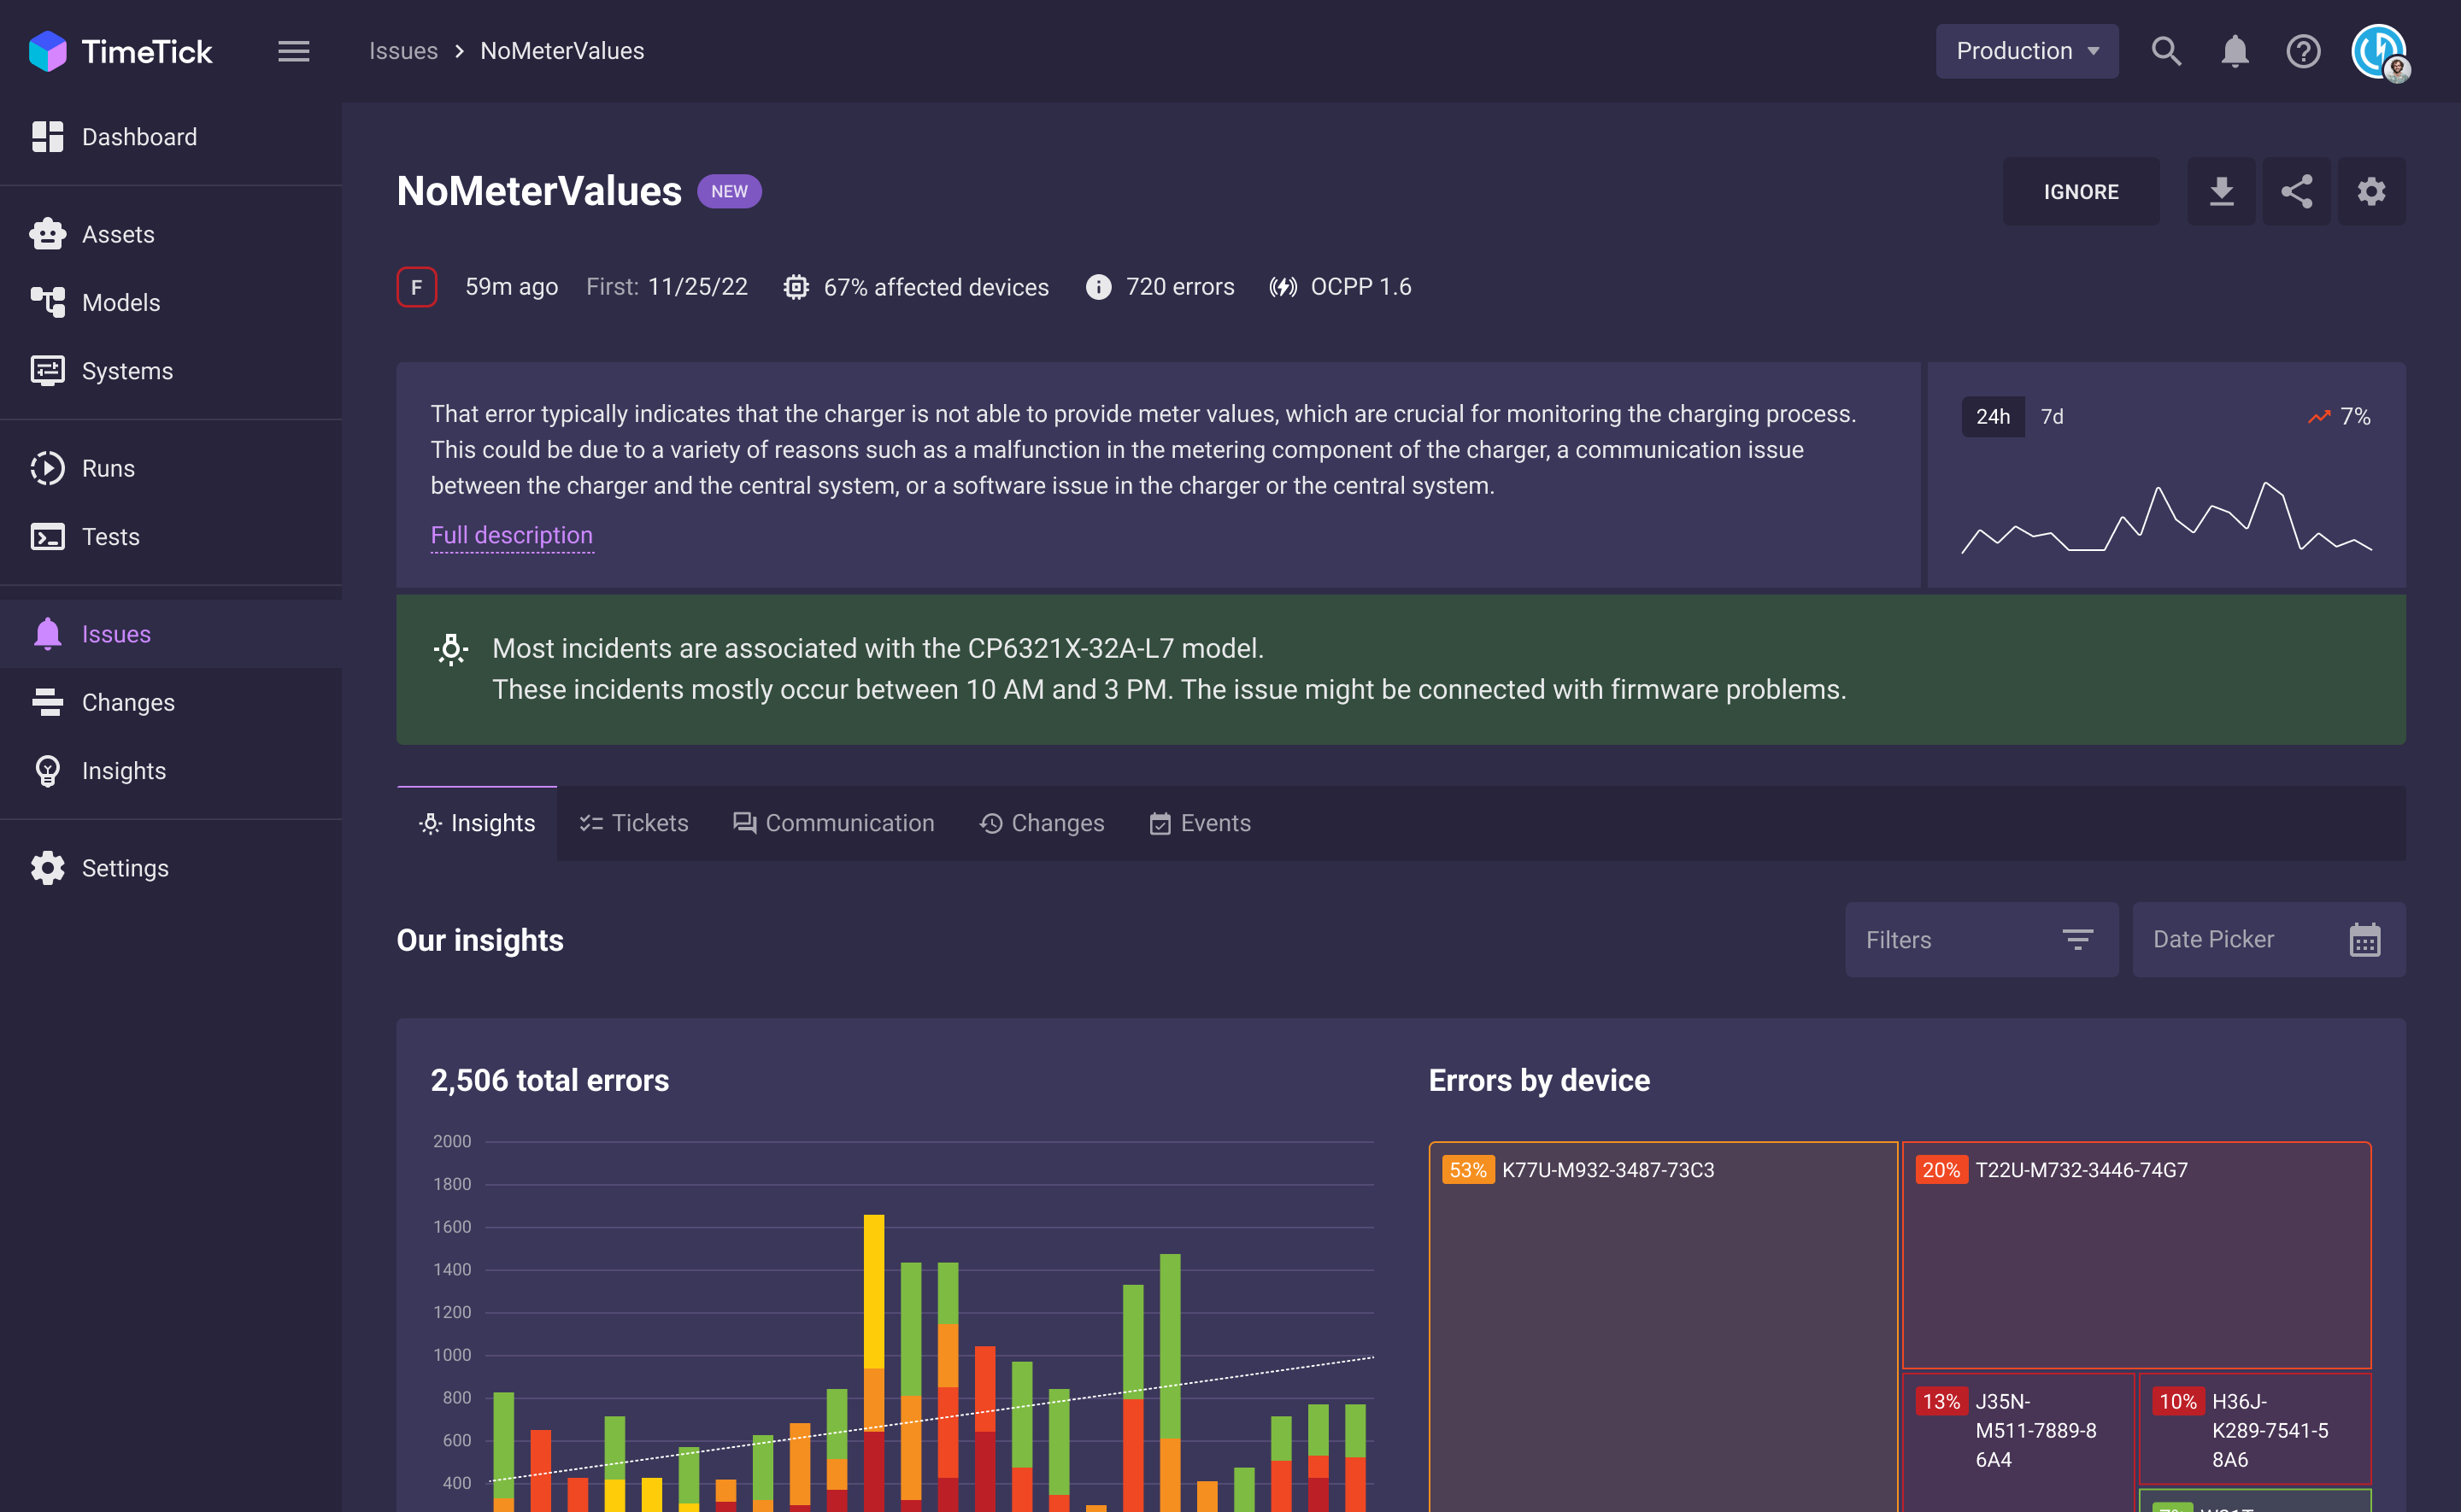Open the Full description link
2461x1512 pixels.
point(511,535)
